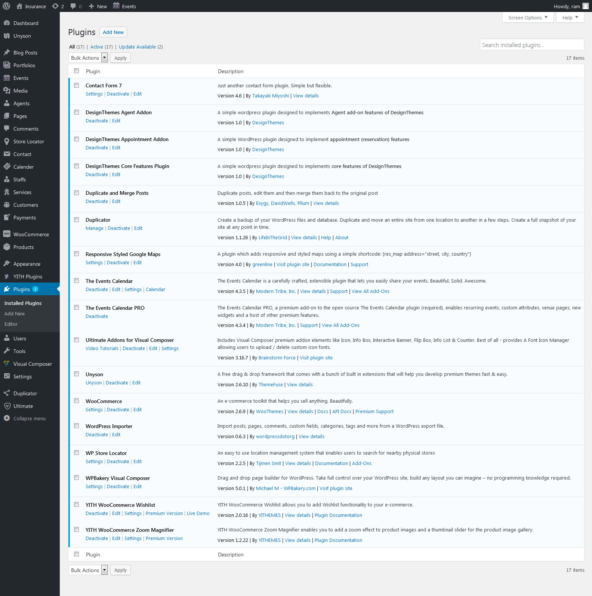The image size is (592, 596).
Task: Open Takayuki Miyoshi author link
Action: pyautogui.click(x=271, y=96)
